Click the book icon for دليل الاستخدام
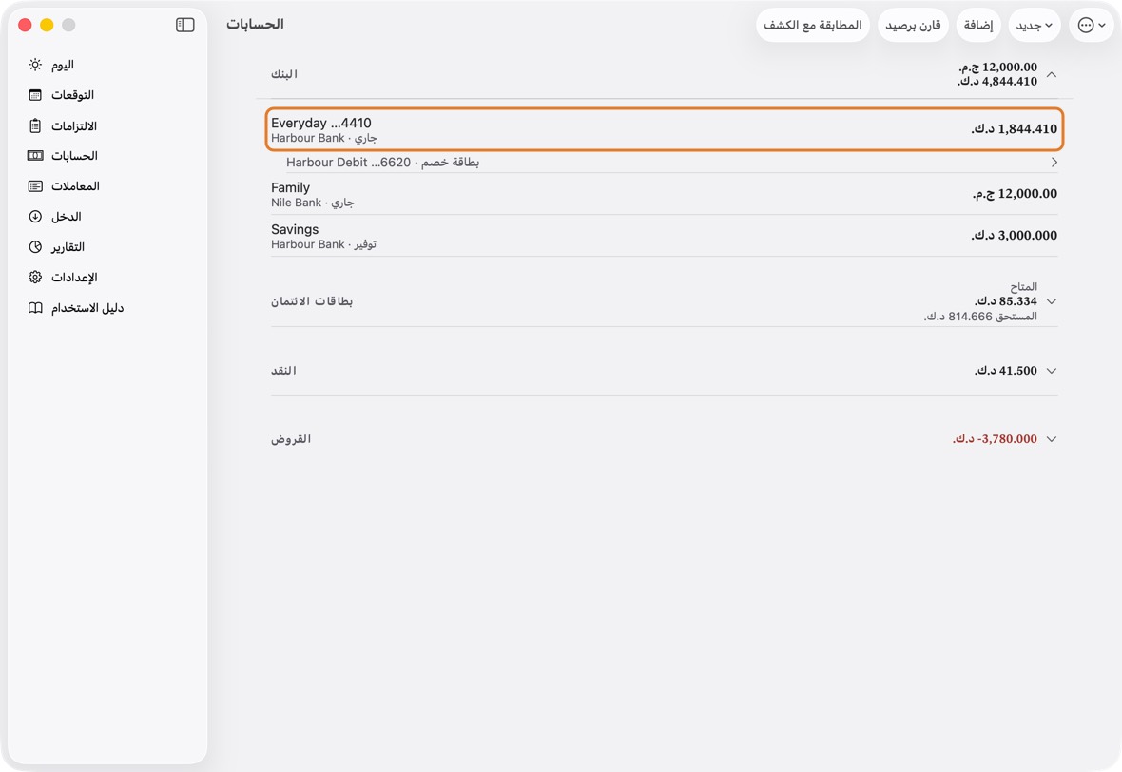 pos(35,308)
